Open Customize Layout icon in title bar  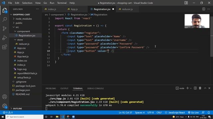[186, 3]
